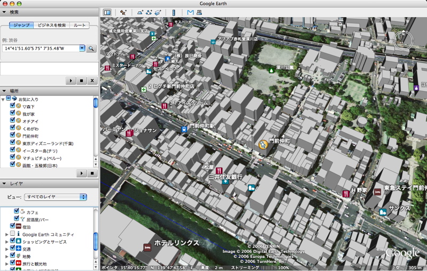This screenshot has height=271, width=427.
Task: Open the ビュー すべてのレイヤ dropdown
Action: [56, 197]
